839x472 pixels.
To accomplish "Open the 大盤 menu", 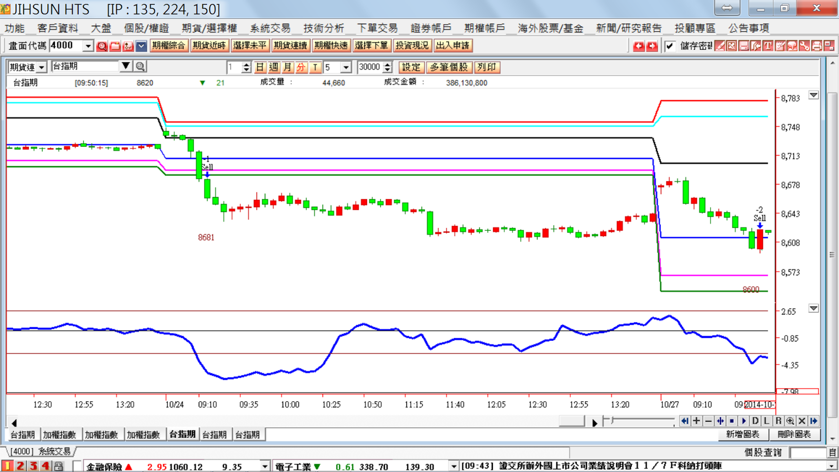I will coord(101,28).
